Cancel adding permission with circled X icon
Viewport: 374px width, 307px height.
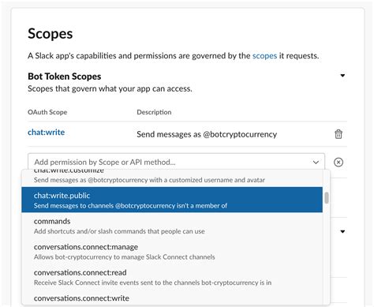click(338, 162)
